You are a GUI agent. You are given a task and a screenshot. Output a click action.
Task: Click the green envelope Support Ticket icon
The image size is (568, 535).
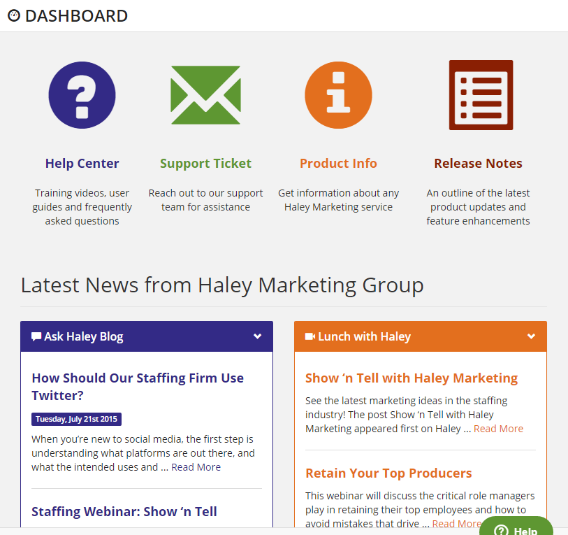click(x=205, y=95)
